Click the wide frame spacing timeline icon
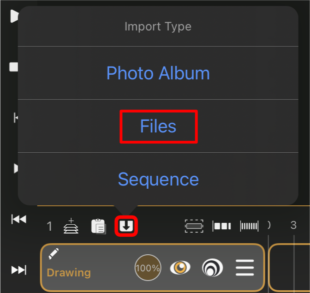 (221, 226)
